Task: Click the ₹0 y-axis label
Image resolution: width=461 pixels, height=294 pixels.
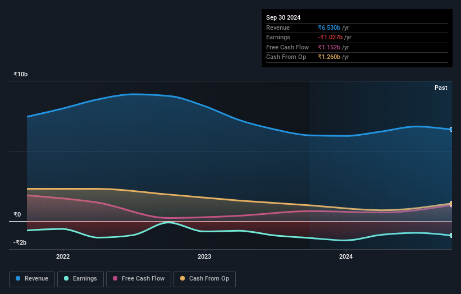Action: [17, 215]
